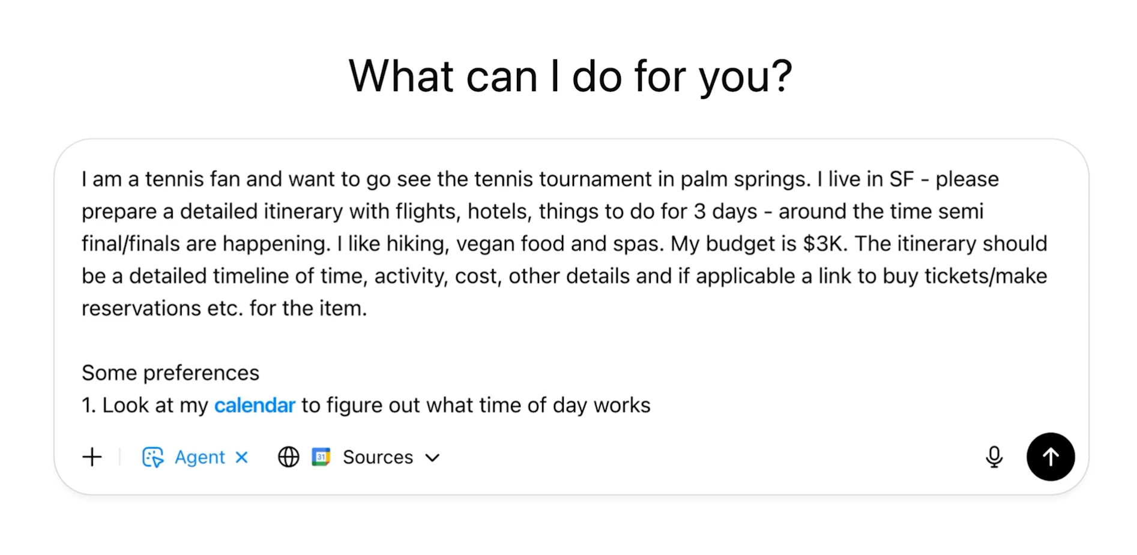
Task: Open the Sources dropdown label
Action: pos(378,457)
